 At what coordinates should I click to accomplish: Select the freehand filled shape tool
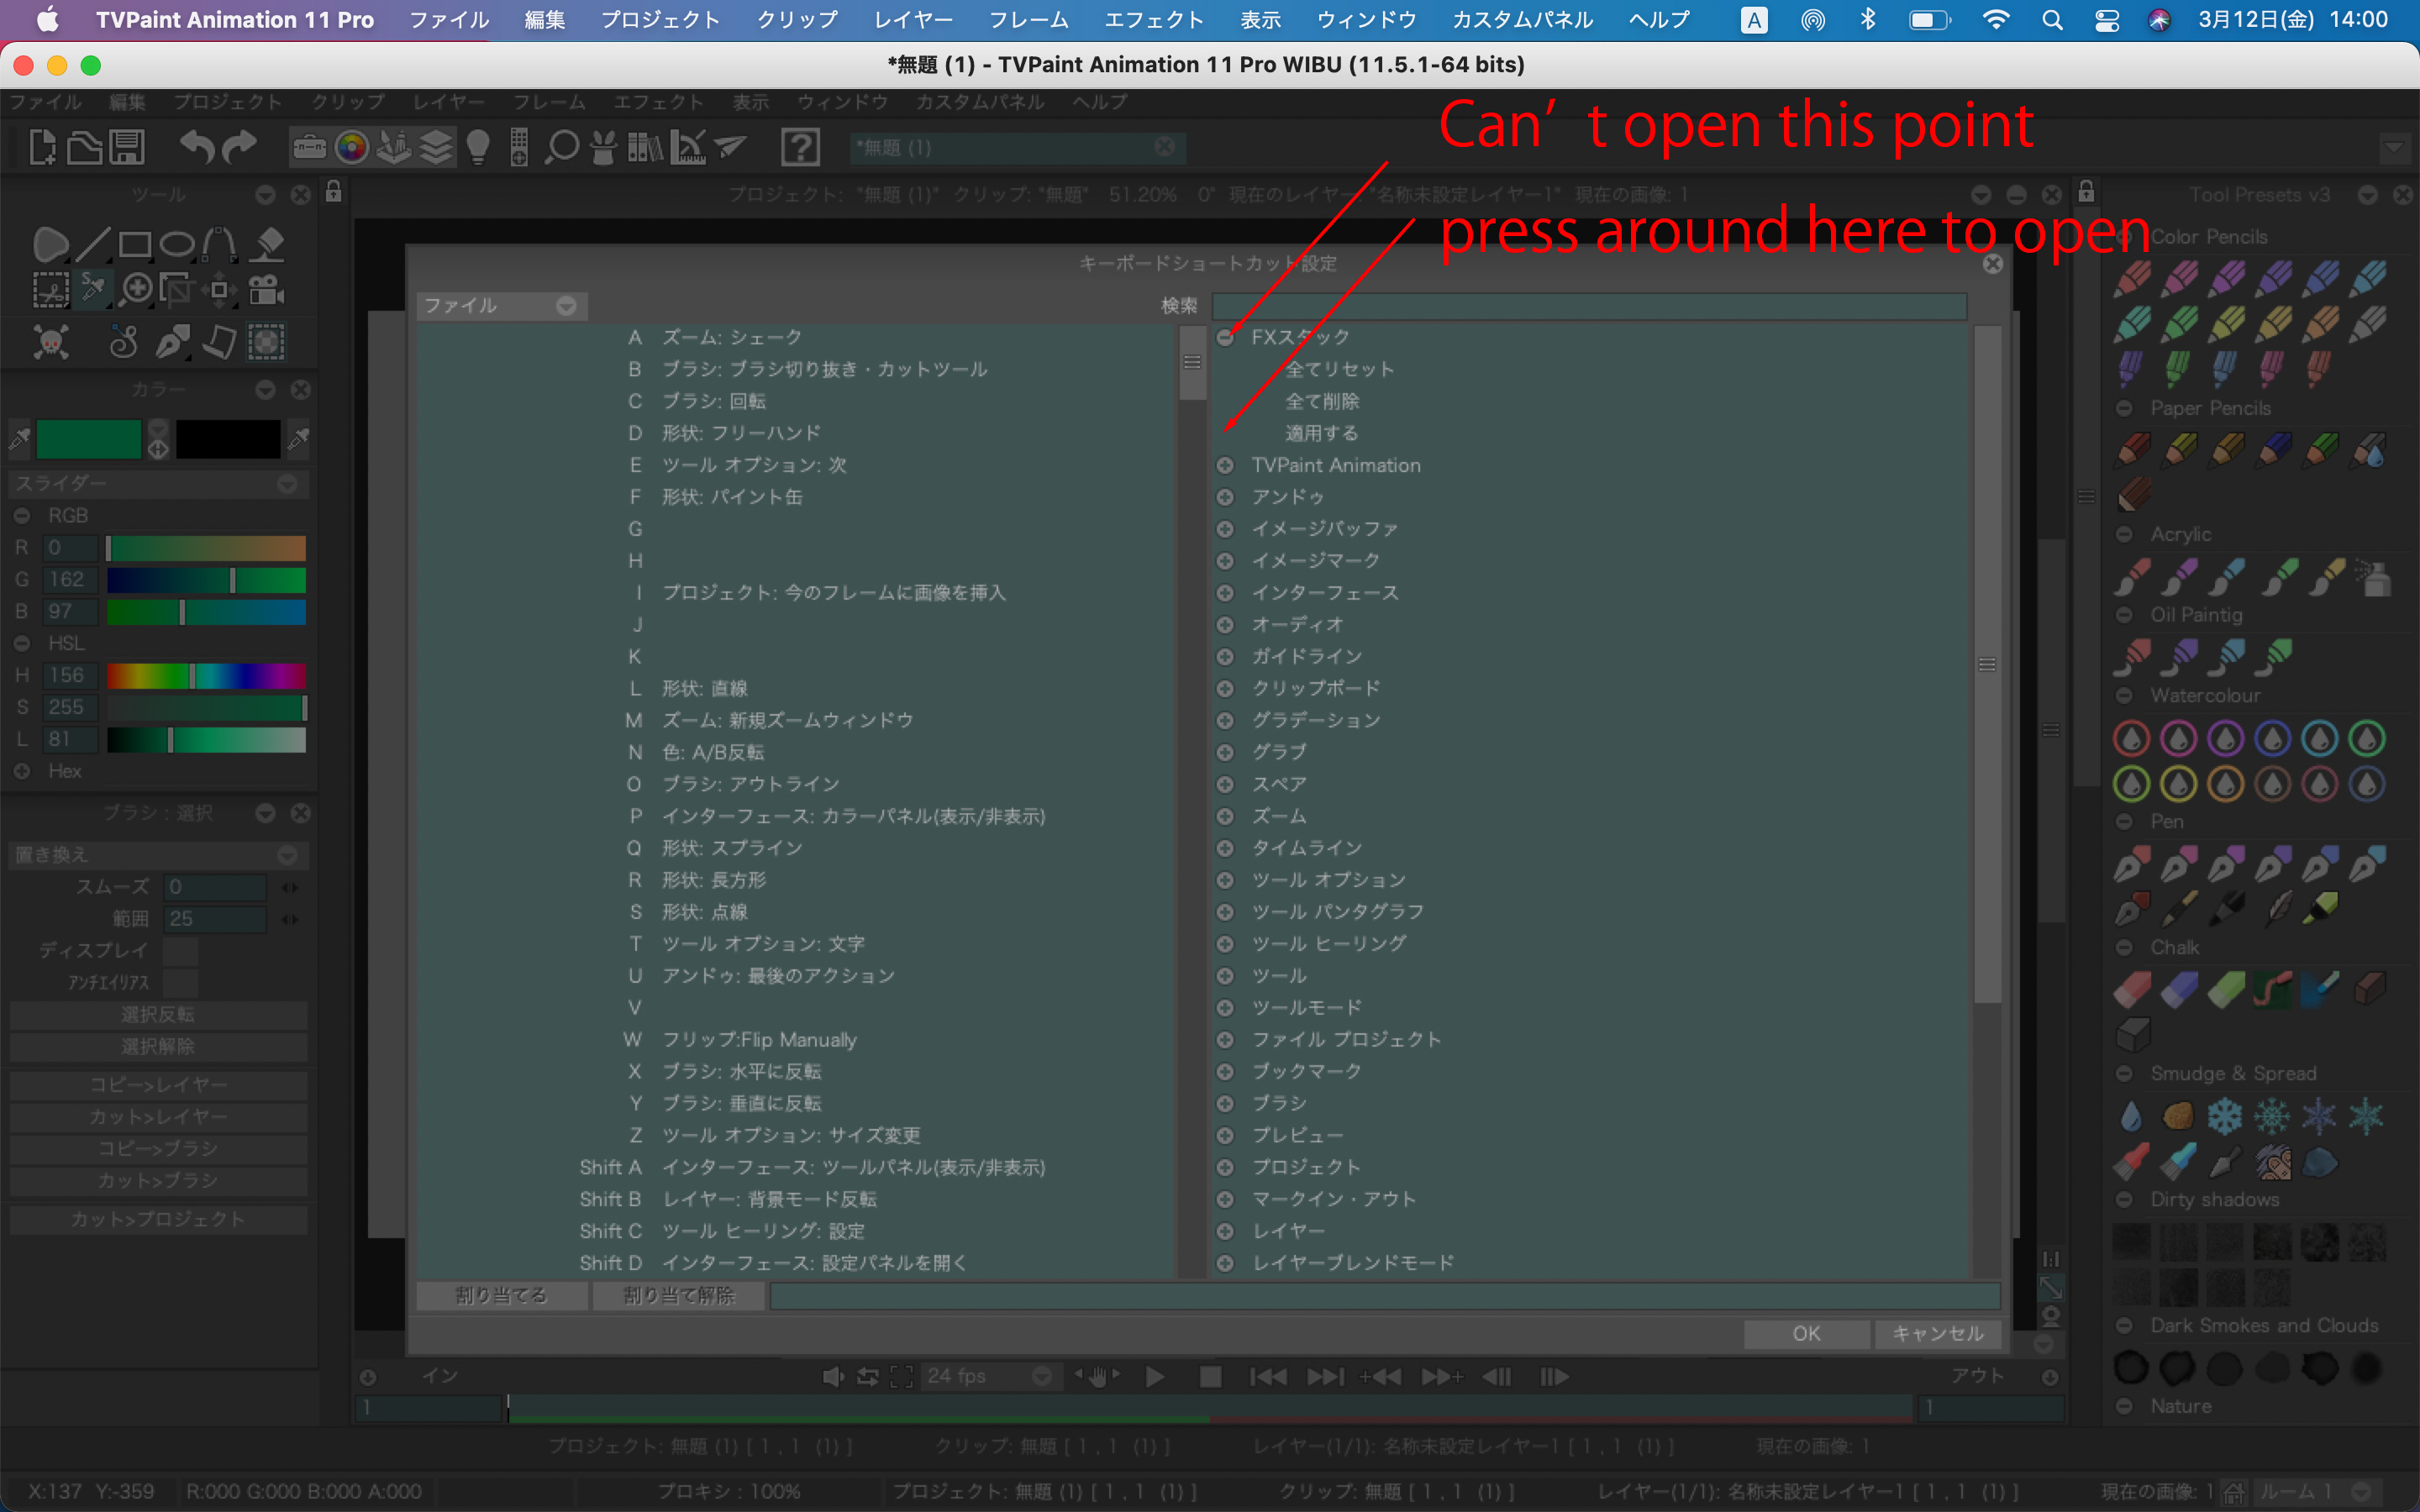(x=50, y=244)
